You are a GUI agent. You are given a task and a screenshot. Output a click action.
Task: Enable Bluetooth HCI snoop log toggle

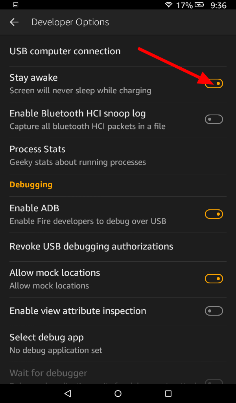214,119
